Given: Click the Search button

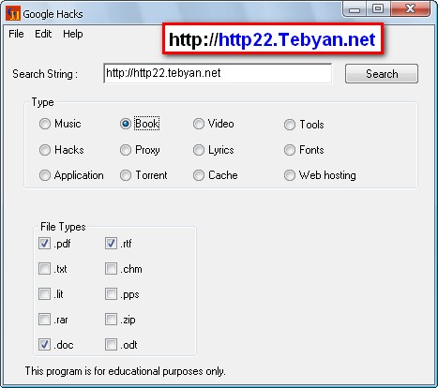Looking at the screenshot, I should coord(382,74).
